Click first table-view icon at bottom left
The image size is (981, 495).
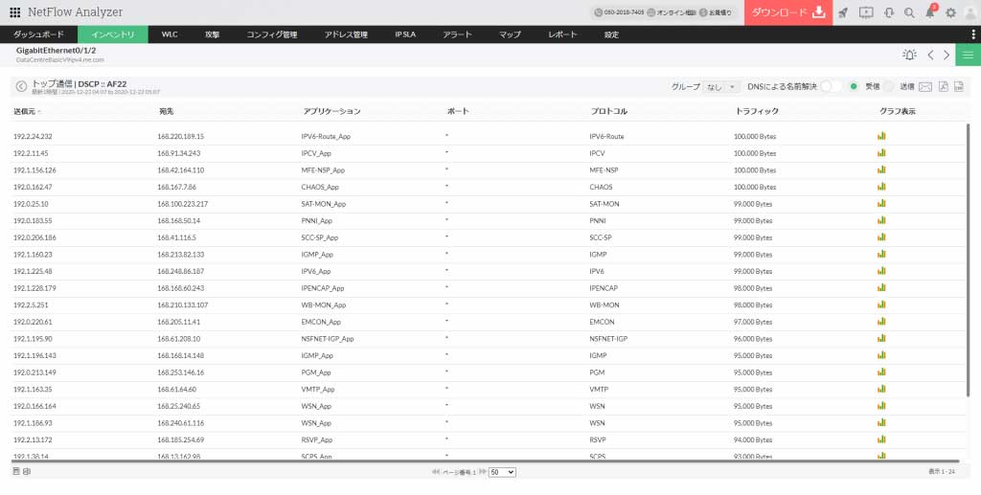pyautogui.click(x=15, y=472)
